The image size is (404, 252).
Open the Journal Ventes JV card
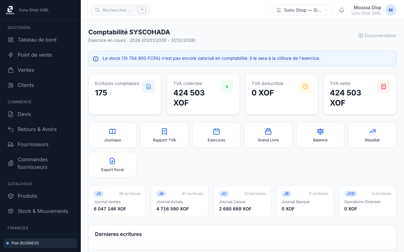(117, 201)
